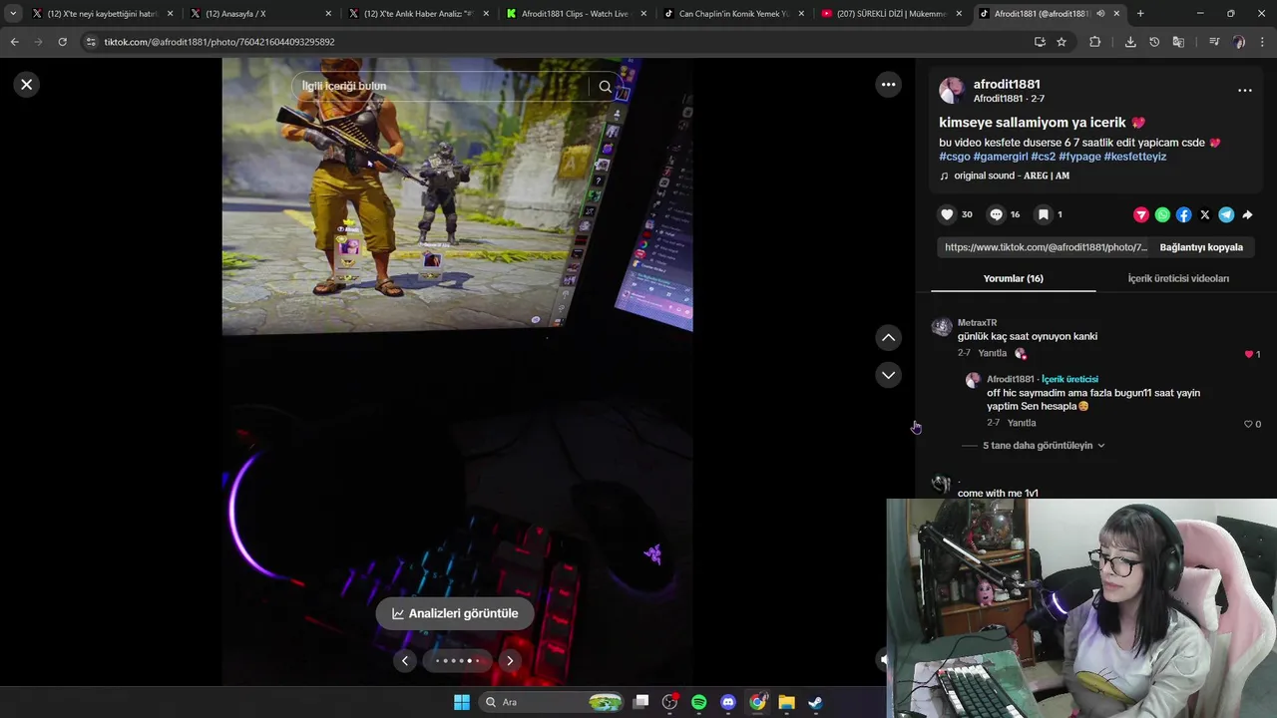Bookmark this page with the star

coord(1062,42)
